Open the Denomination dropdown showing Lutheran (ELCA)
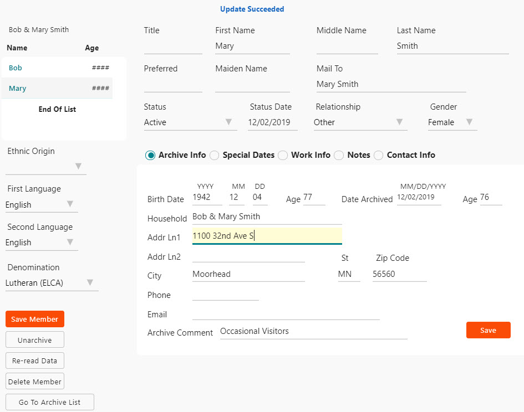This screenshot has height=412, width=524. click(52, 283)
